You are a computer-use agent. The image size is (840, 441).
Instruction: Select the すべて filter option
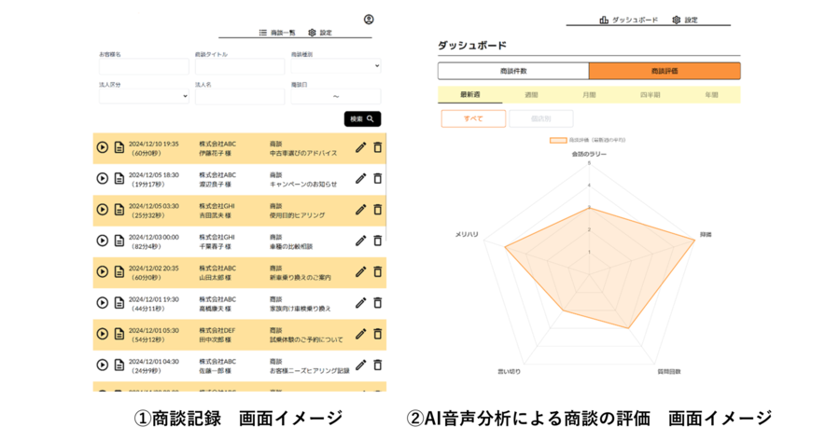click(473, 118)
